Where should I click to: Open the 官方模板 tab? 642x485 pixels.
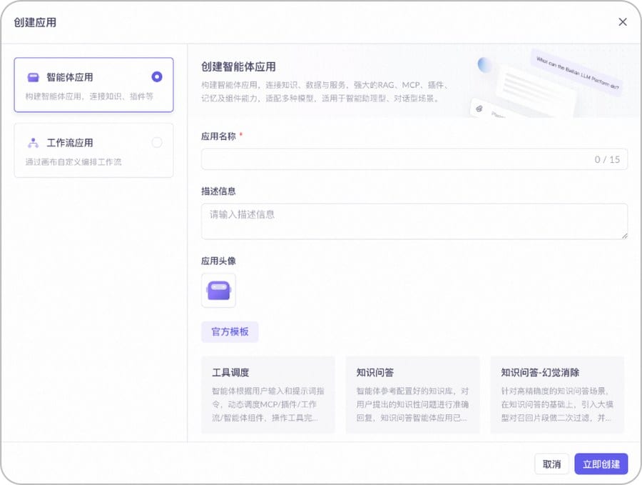tap(230, 331)
